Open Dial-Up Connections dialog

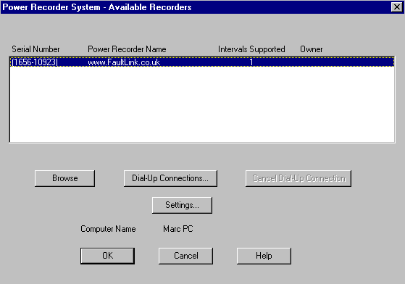click(x=170, y=178)
